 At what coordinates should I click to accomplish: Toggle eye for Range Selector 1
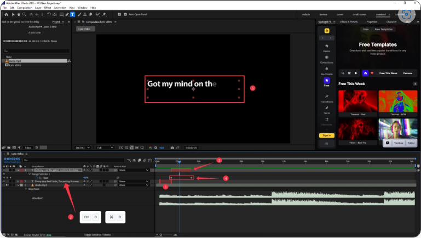4,174
